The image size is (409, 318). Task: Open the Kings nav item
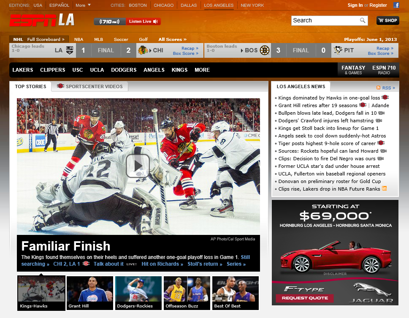pyautogui.click(x=179, y=70)
